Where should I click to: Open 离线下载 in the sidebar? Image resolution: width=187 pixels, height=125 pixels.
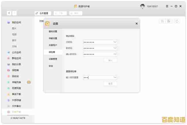[16, 94]
